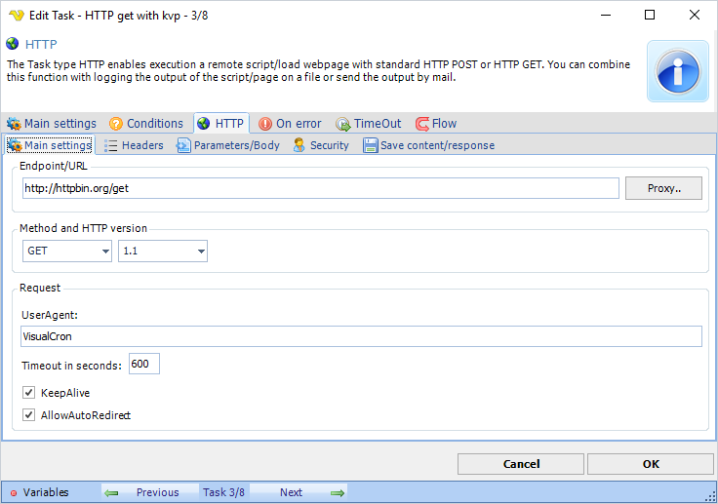Click the large blue info icon
Image resolution: width=718 pixels, height=504 pixels.
coord(678,71)
